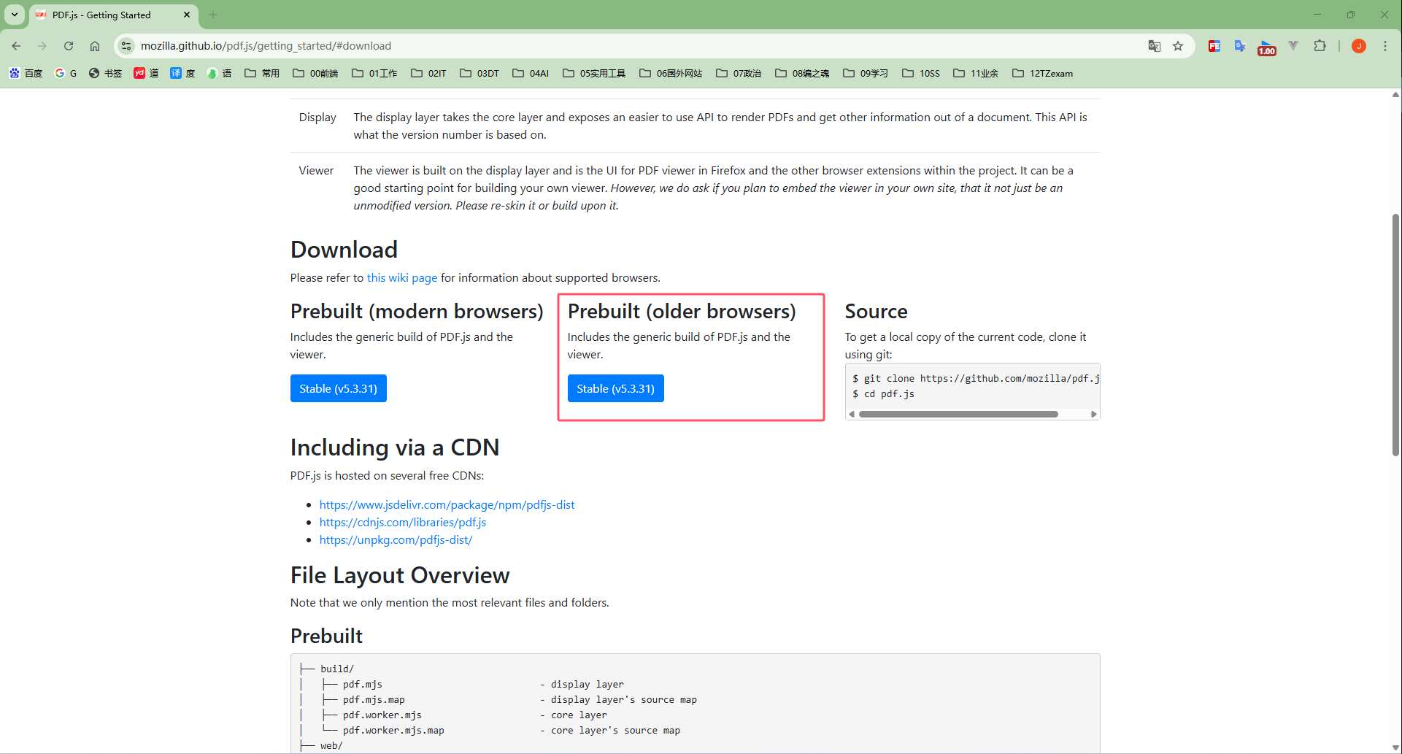Click the Download section heading
1402x754 pixels.
pos(344,250)
